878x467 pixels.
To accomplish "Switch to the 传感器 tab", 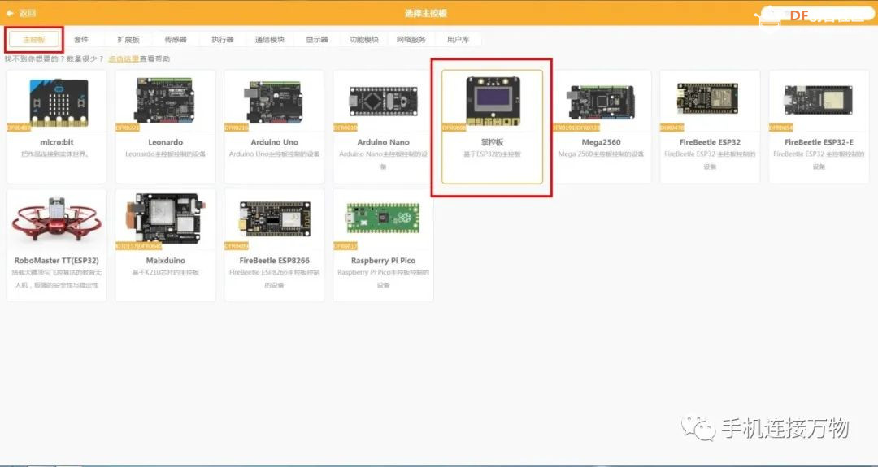I will [x=176, y=40].
